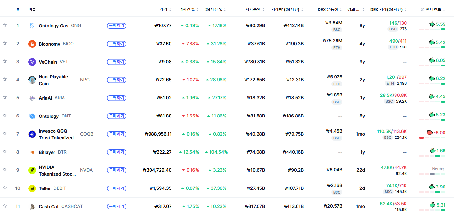Toggle watchlist star for Cash Cat
Image resolution: width=459 pixels, height=213 pixels.
click(5, 206)
